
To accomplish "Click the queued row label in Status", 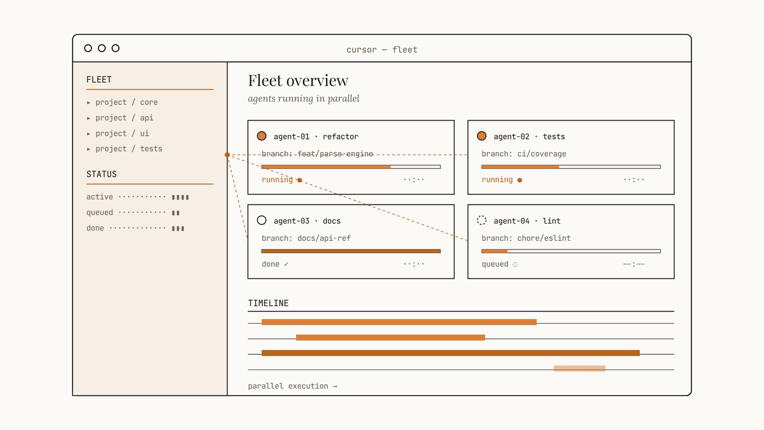I will (x=100, y=213).
